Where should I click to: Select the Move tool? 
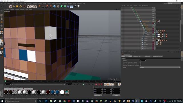pos(14,6)
